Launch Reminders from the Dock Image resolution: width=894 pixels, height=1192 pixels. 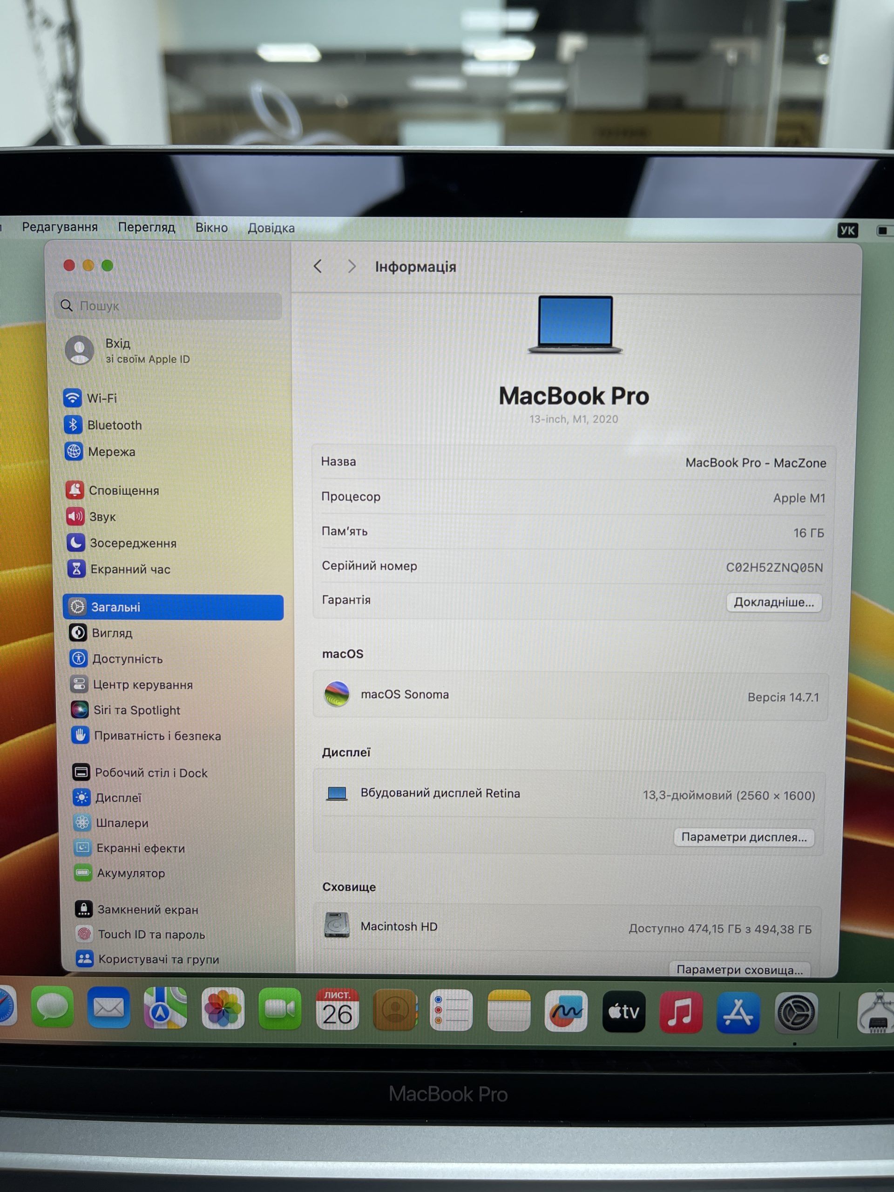point(452,1010)
